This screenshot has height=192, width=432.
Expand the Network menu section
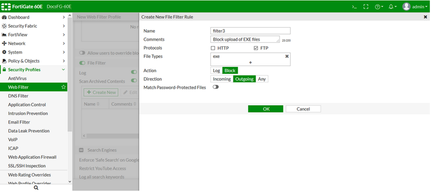[x=33, y=43]
